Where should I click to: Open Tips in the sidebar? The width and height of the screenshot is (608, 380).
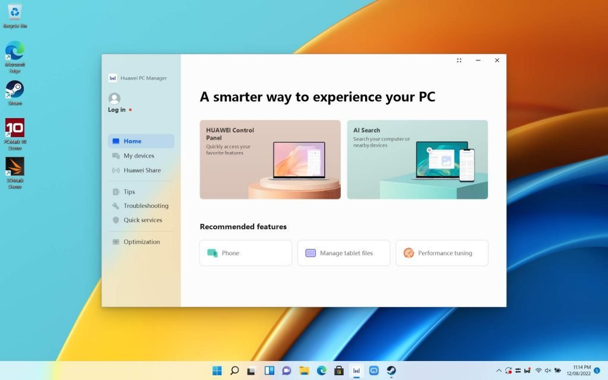click(141, 192)
